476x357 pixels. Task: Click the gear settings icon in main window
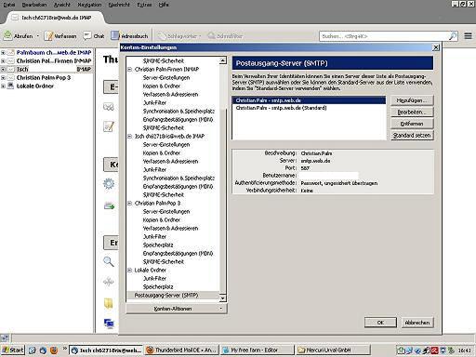tap(109, 184)
